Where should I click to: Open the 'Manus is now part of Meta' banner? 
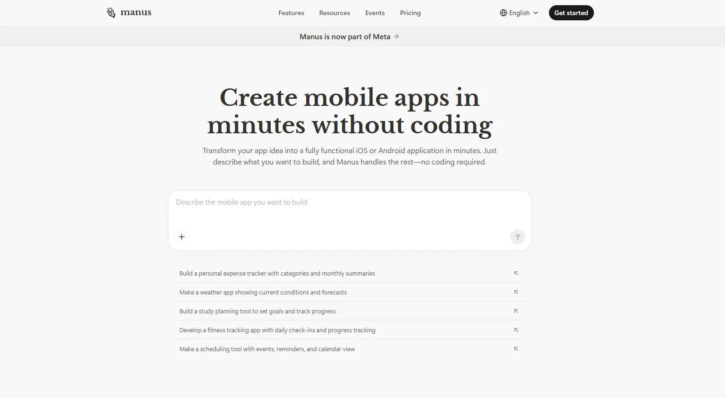(x=349, y=36)
